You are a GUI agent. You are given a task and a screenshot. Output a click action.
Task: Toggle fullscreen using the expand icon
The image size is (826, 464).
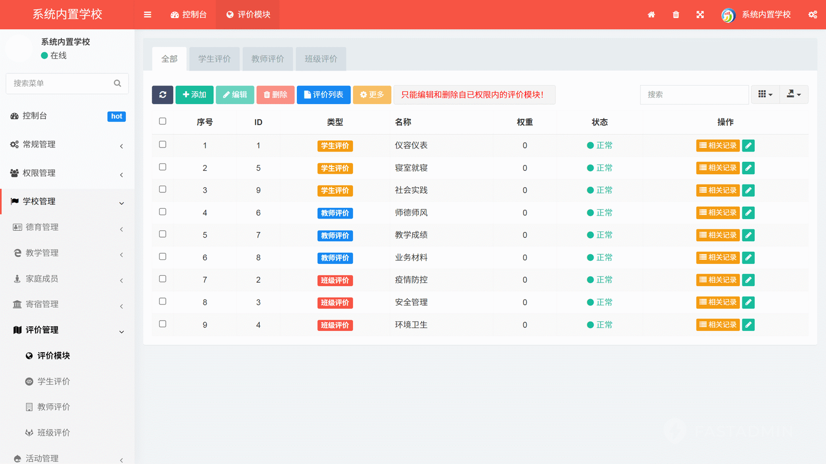pyautogui.click(x=700, y=14)
